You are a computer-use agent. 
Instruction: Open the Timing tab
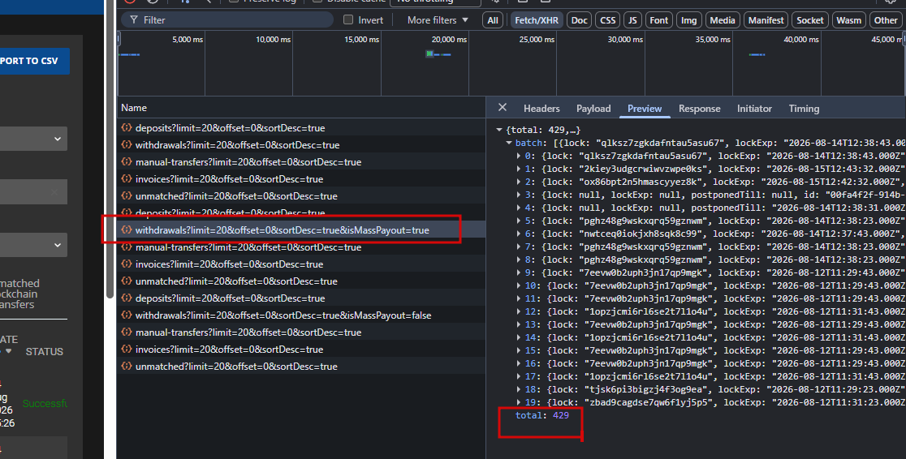pyautogui.click(x=804, y=109)
